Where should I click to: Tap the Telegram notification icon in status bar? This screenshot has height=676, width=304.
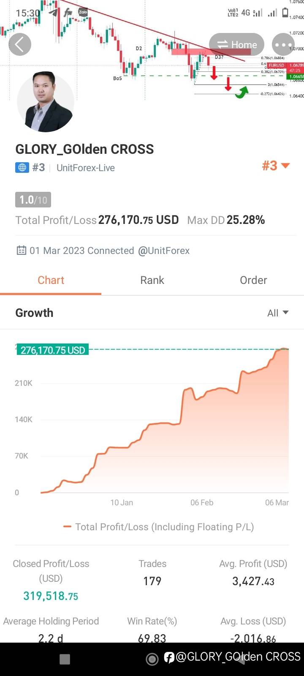tap(53, 12)
